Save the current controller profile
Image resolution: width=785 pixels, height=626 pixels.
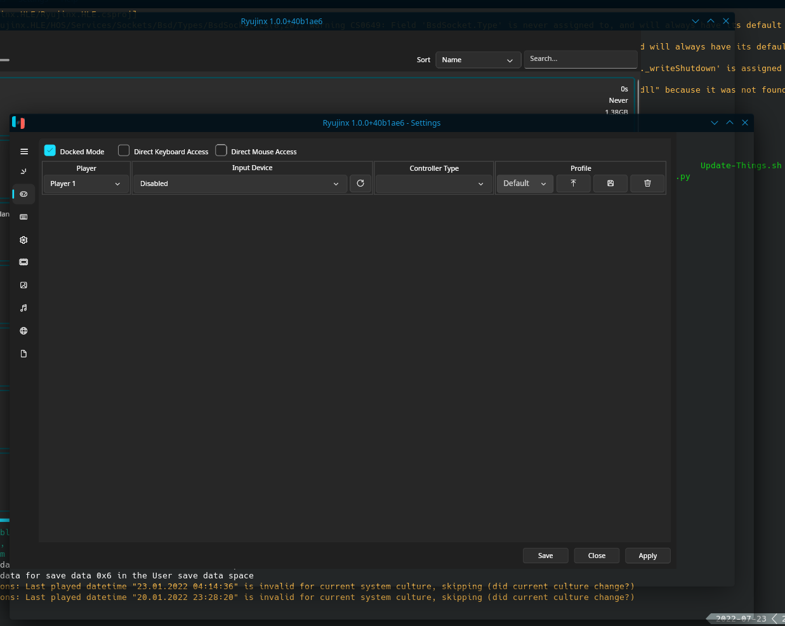(610, 183)
